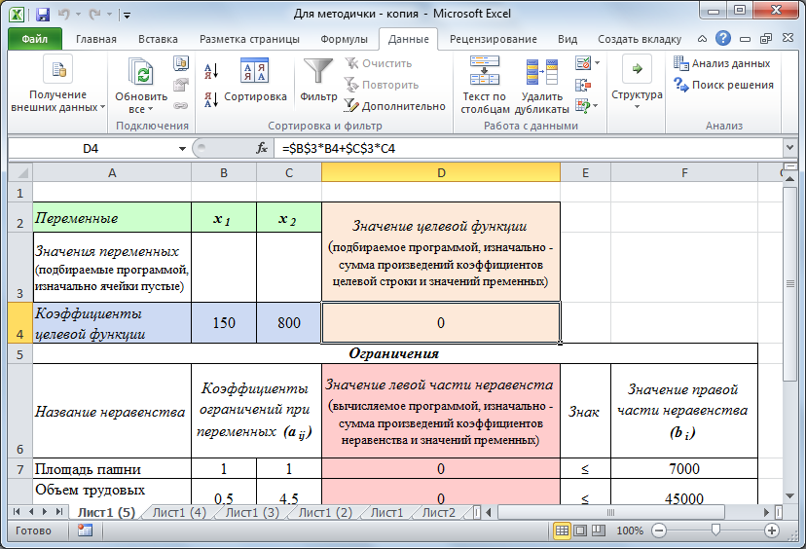Switch to Normal view in status bar
Image resolution: width=806 pixels, height=549 pixels.
click(x=562, y=531)
